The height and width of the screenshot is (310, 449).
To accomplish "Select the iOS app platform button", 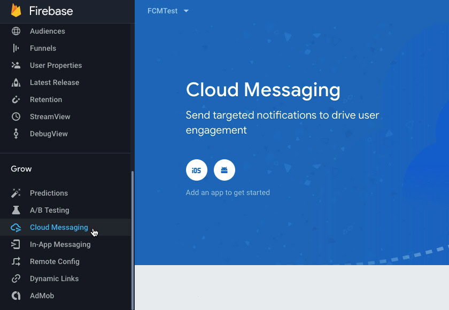I will (x=197, y=170).
